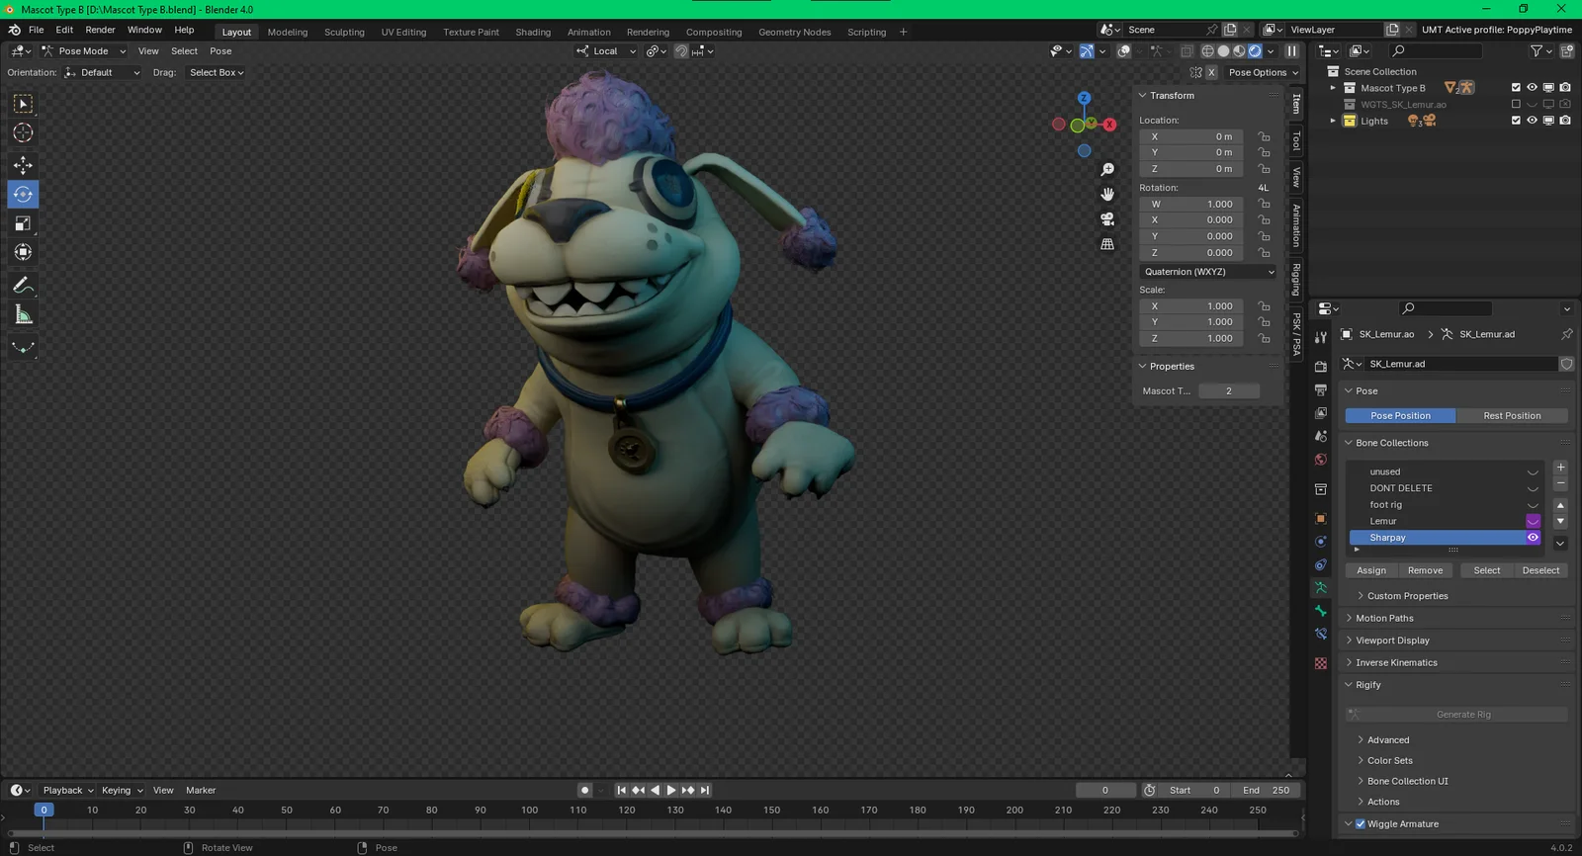This screenshot has height=856, width=1582.
Task: Hide Mascot Type B collection in the outliner
Action: 1532,88
